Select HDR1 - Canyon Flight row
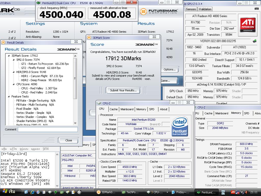 (x=42, y=76)
